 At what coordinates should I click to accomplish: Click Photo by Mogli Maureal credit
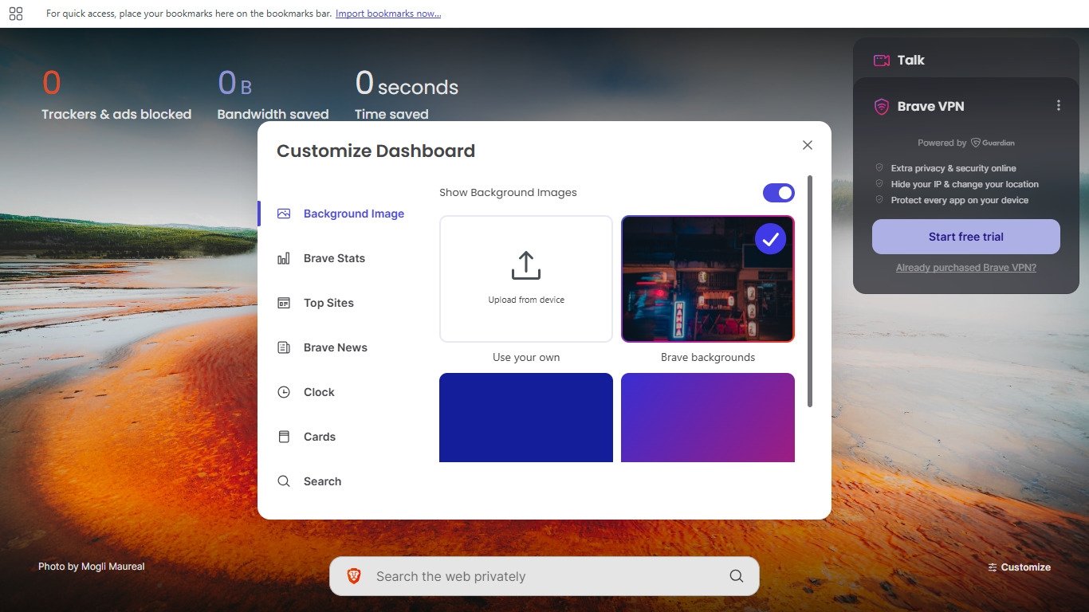(x=92, y=567)
